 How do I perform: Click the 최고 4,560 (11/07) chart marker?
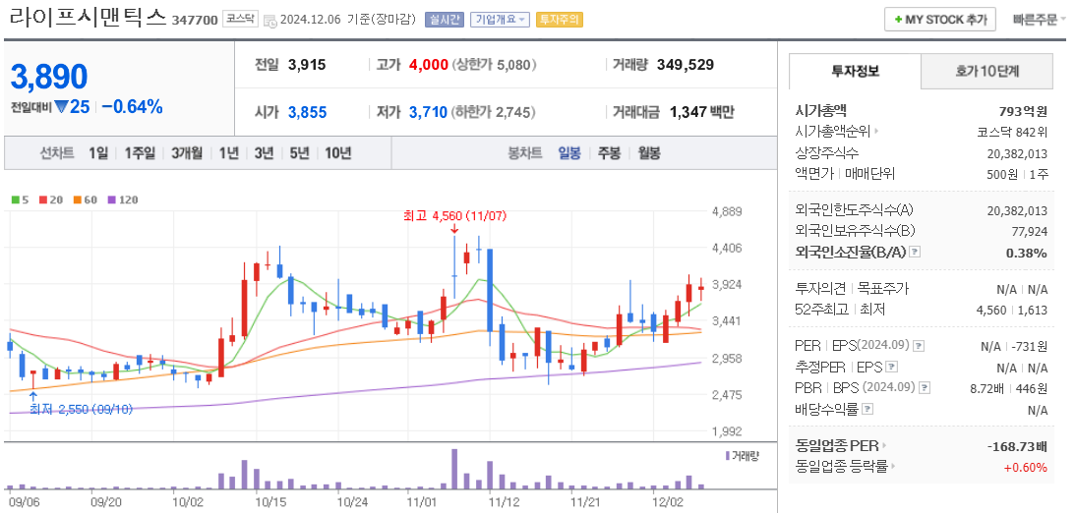(x=454, y=216)
